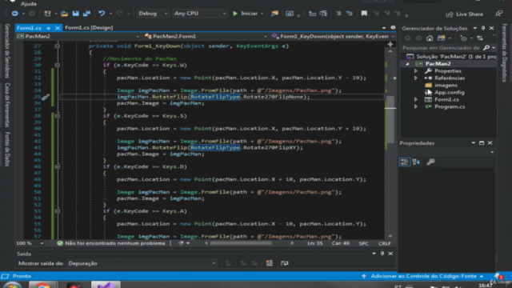This screenshot has width=512, height=288.
Task: Open the Ajuda menu
Action: [x=29, y=4]
